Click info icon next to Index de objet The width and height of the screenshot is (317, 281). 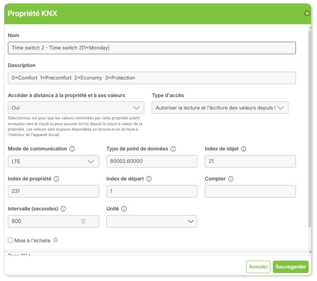243,149
